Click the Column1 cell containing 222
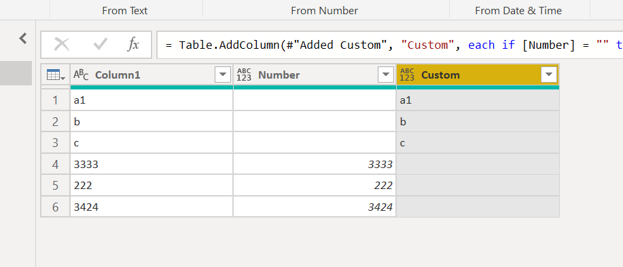 tap(152, 186)
